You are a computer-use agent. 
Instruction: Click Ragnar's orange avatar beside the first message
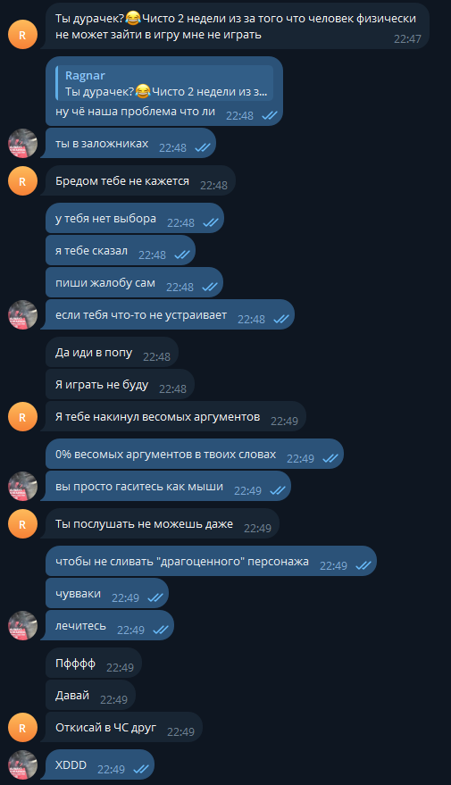pyautogui.click(x=22, y=35)
